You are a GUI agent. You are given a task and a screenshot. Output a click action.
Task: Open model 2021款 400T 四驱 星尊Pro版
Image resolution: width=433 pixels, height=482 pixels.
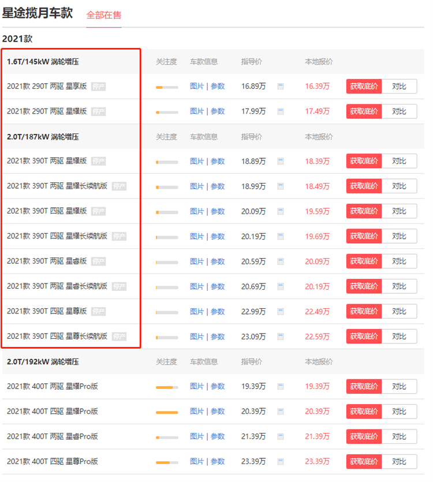click(53, 461)
